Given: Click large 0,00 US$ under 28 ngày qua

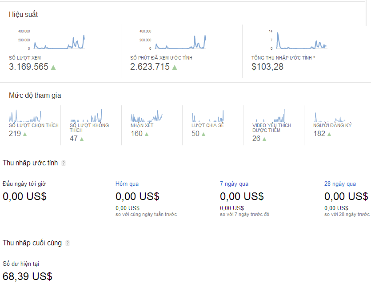Looking at the screenshot, I should [x=346, y=196].
